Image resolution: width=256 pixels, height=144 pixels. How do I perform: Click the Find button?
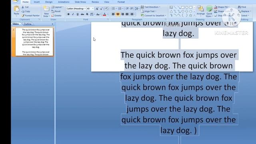[242, 7]
